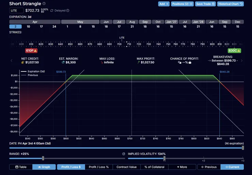Select the 610P put strike marker
252x175 pixels.
click(x=31, y=50)
